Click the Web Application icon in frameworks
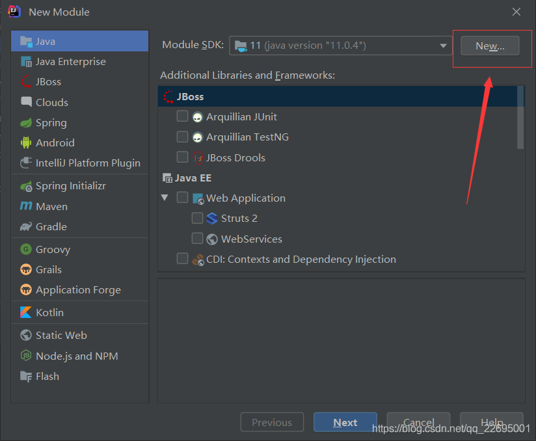 [198, 198]
